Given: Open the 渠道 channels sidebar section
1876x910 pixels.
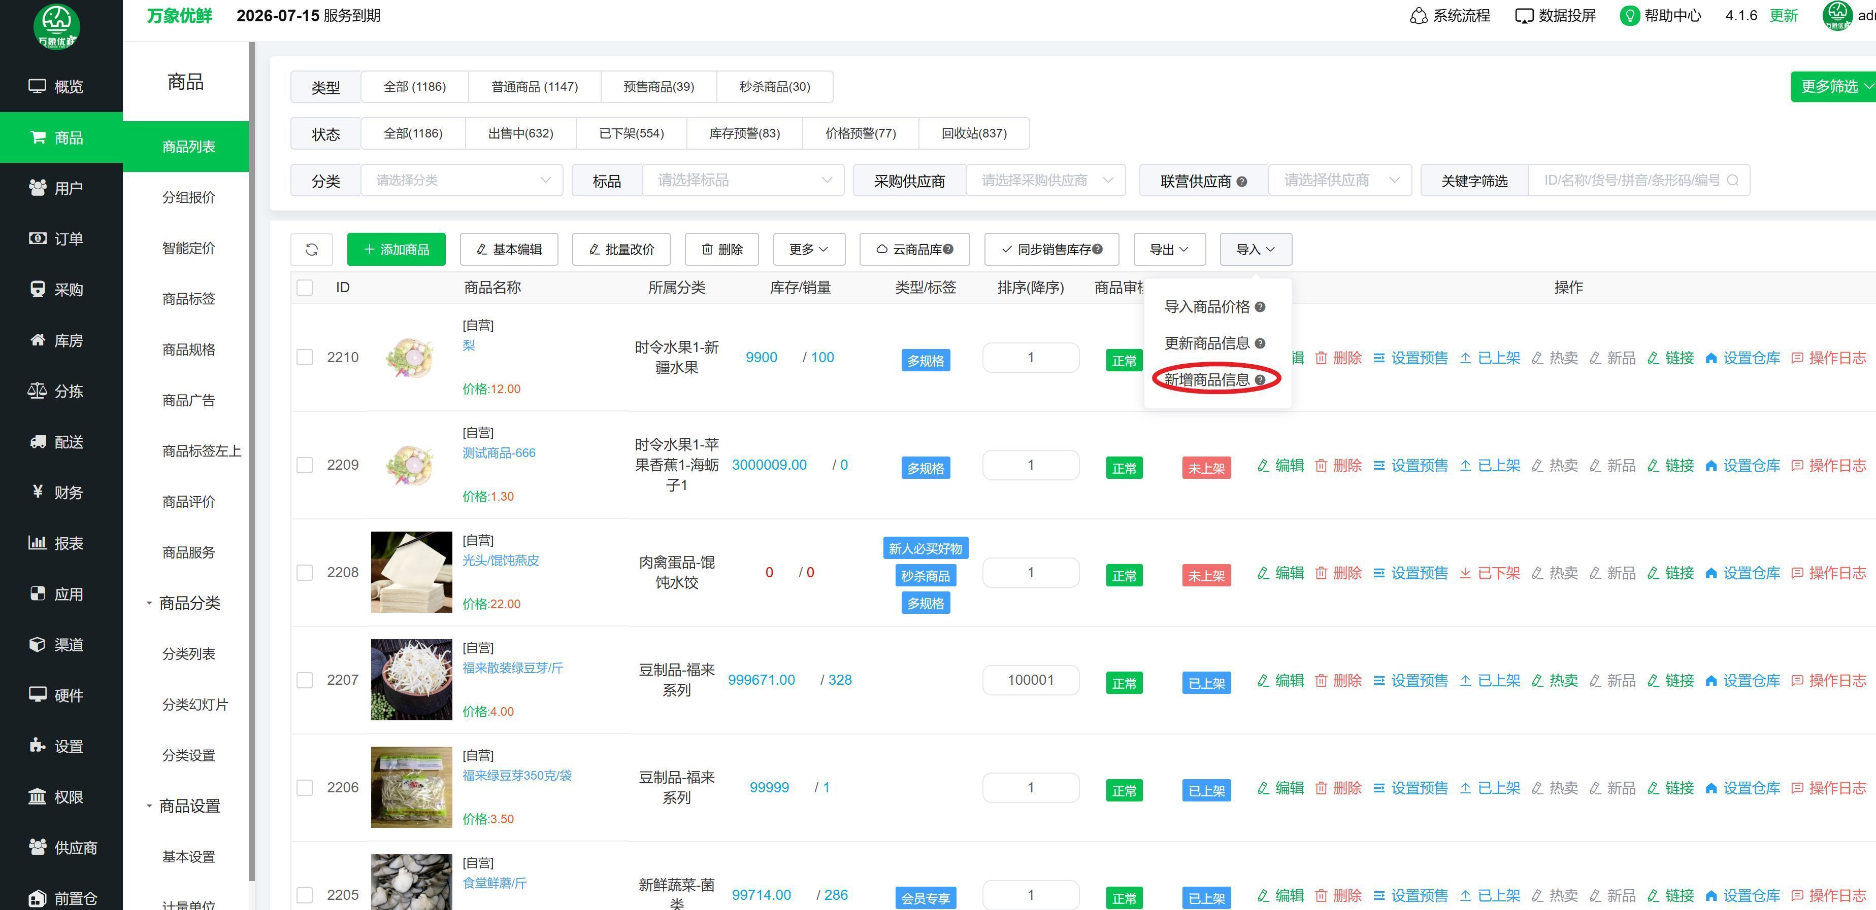Looking at the screenshot, I should 61,645.
